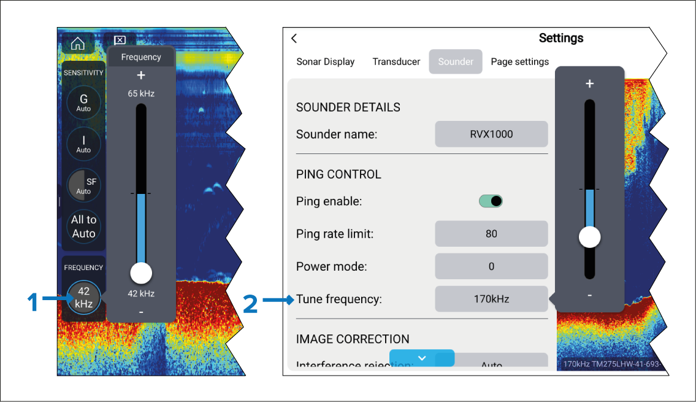Select the Intensity (I) Auto control
696x402 pixels.
(84, 144)
